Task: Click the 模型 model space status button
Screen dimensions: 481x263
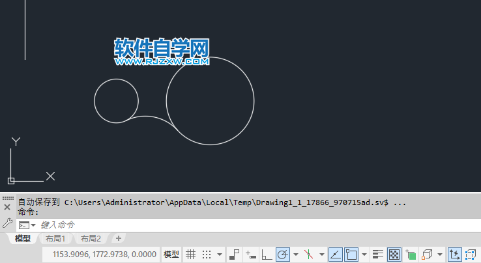Action: [171, 255]
